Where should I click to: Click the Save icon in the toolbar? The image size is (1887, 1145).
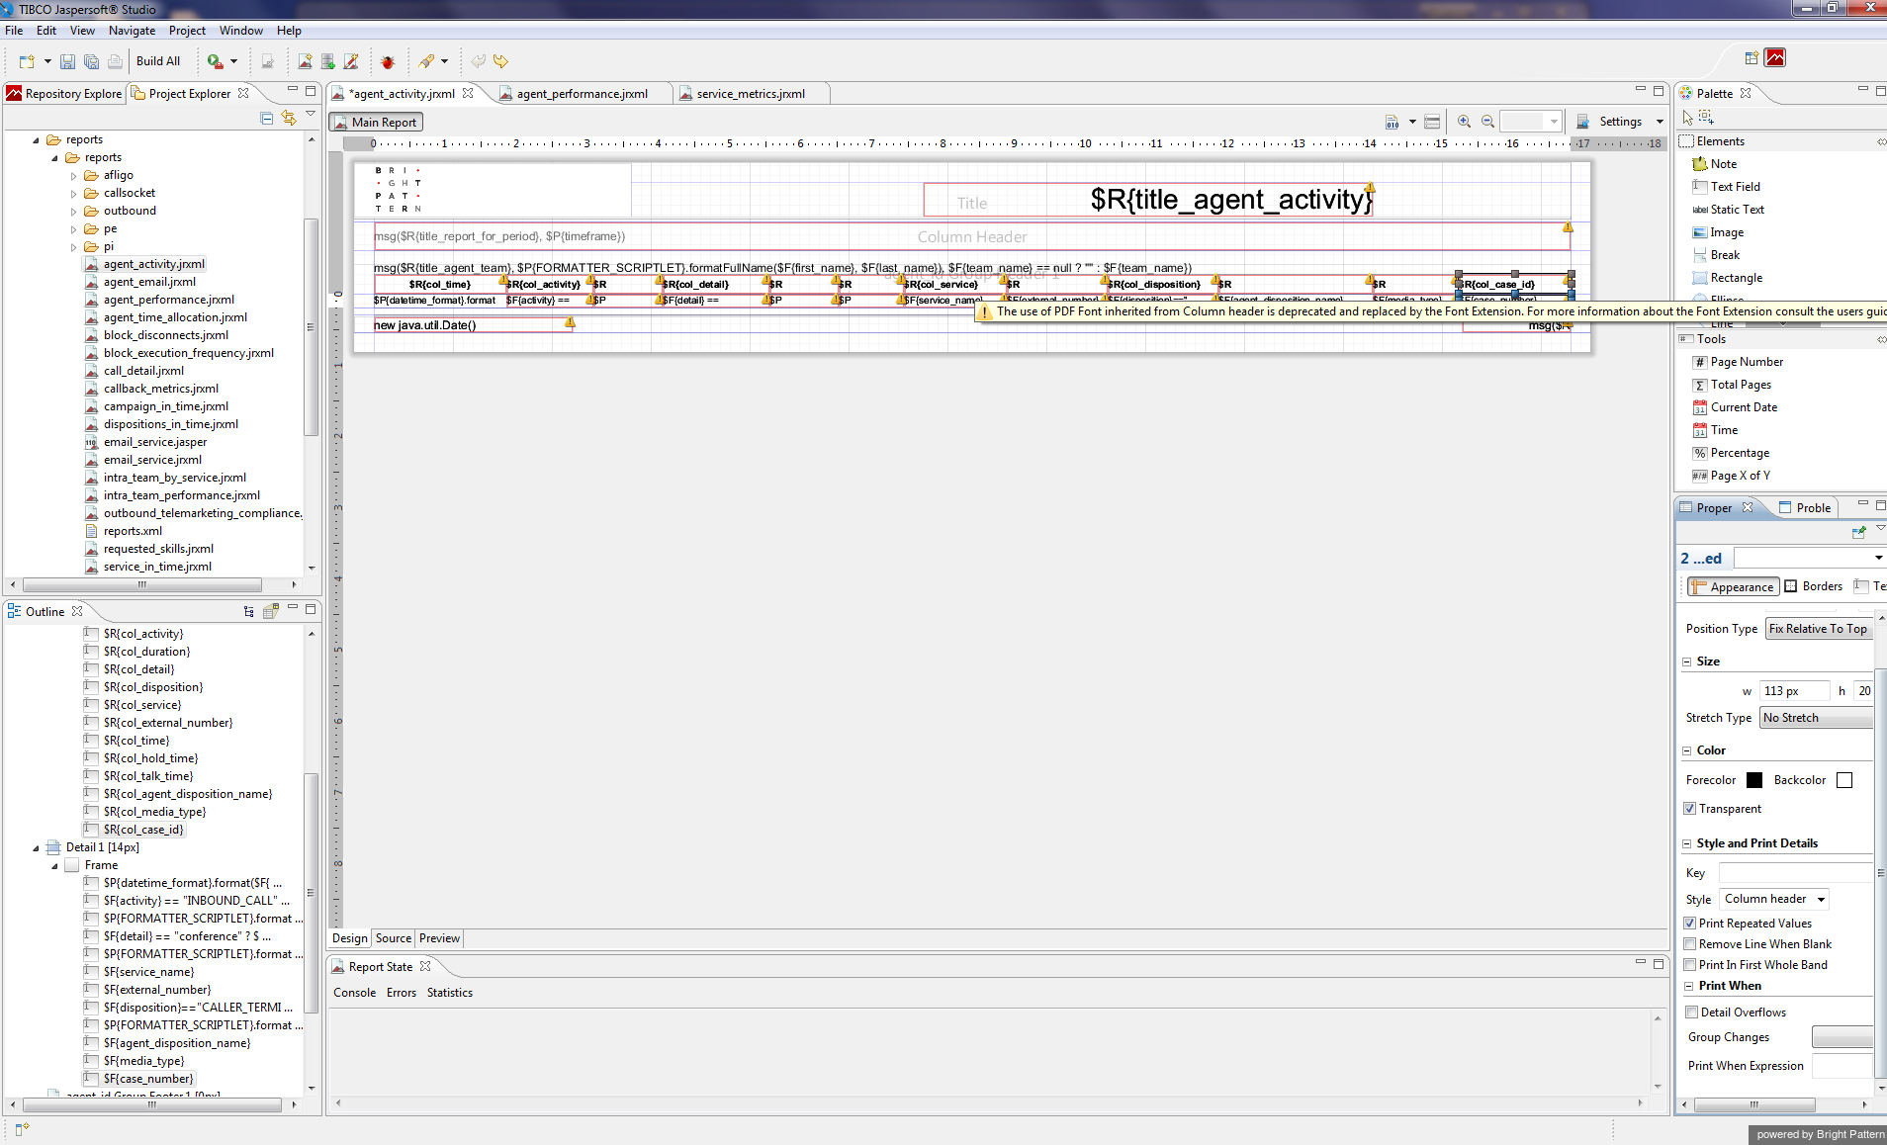coord(67,61)
